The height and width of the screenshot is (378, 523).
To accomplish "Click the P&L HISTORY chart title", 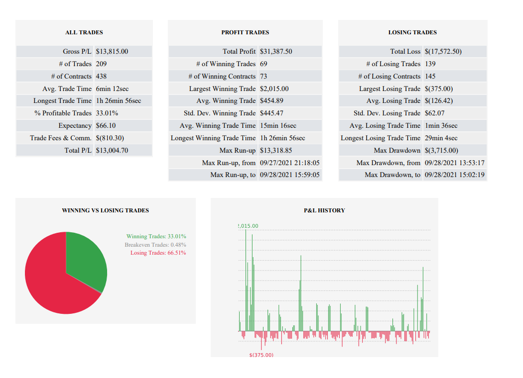I will coord(324,210).
